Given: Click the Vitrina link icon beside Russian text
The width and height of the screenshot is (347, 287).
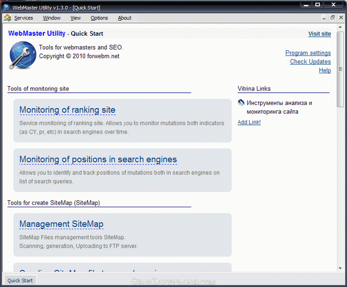Looking at the screenshot, I should point(241,103).
